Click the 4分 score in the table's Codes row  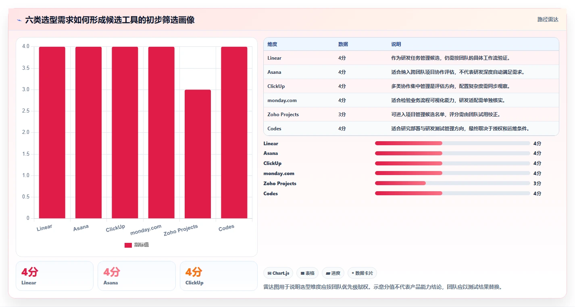[342, 129]
